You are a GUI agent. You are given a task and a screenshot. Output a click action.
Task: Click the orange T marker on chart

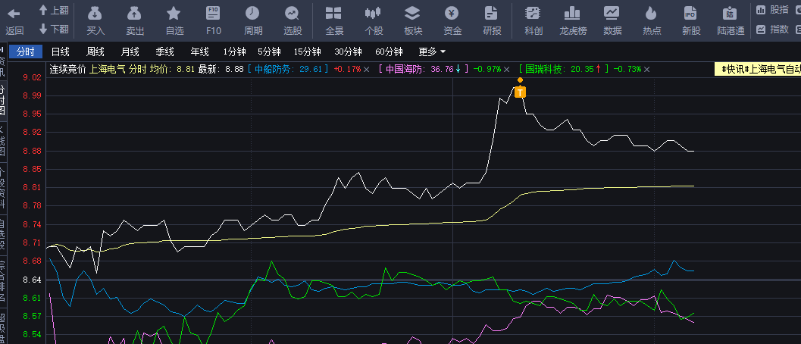point(520,92)
